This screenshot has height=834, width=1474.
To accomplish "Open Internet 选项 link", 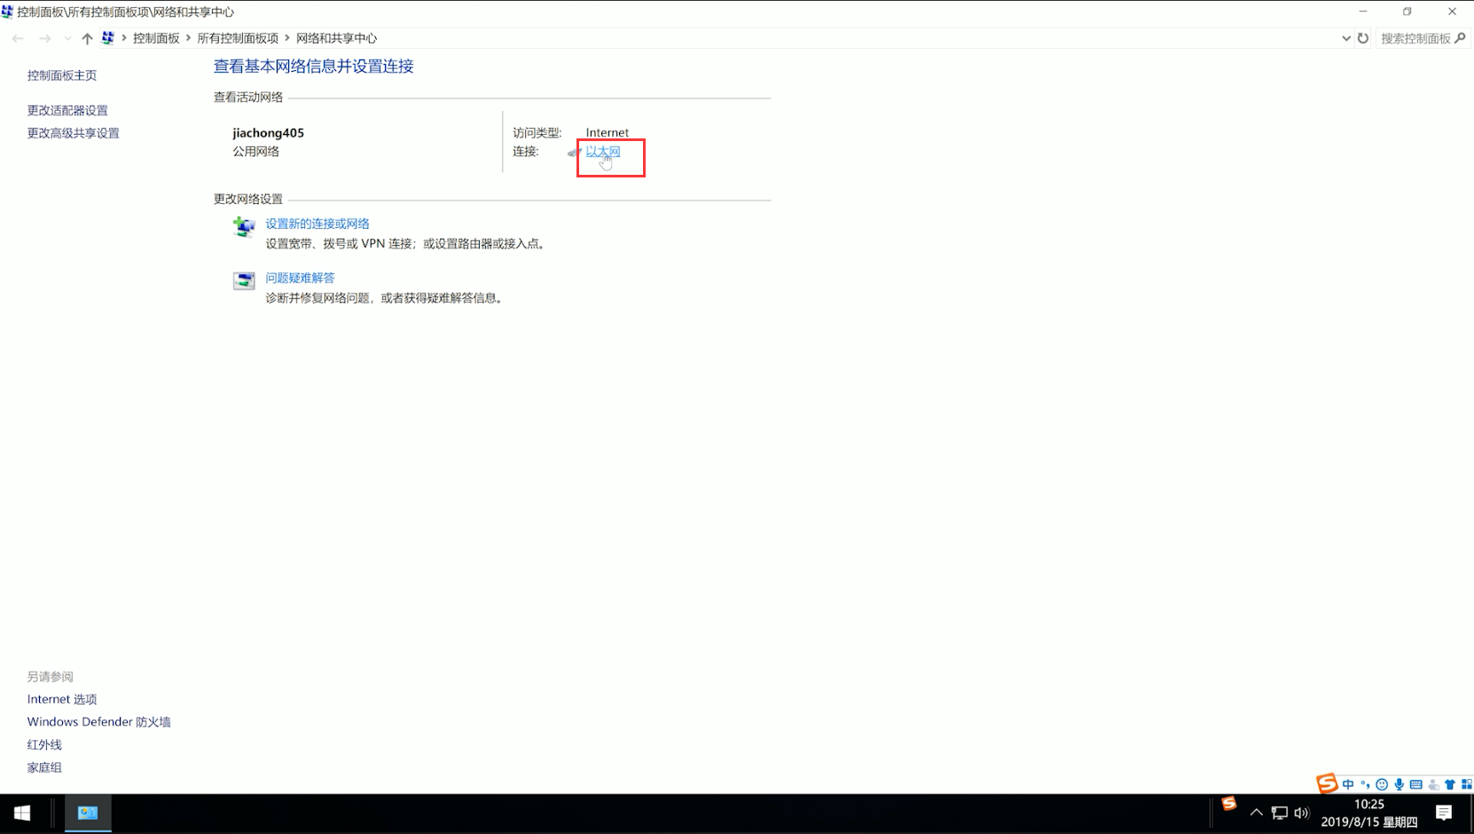I will [62, 699].
